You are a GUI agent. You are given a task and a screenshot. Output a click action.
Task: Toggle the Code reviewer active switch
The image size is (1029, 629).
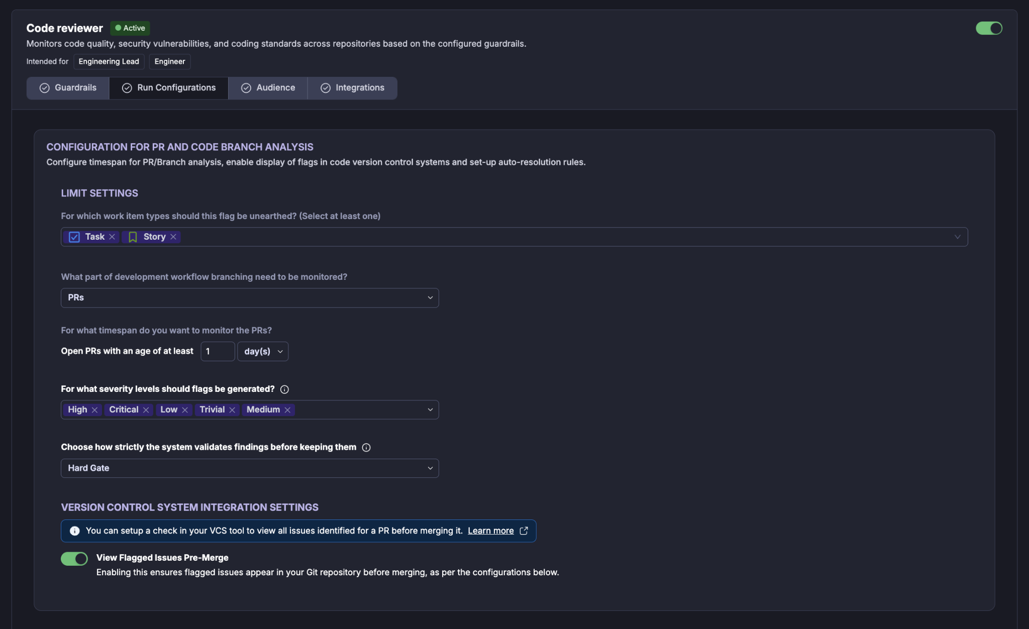coord(989,28)
